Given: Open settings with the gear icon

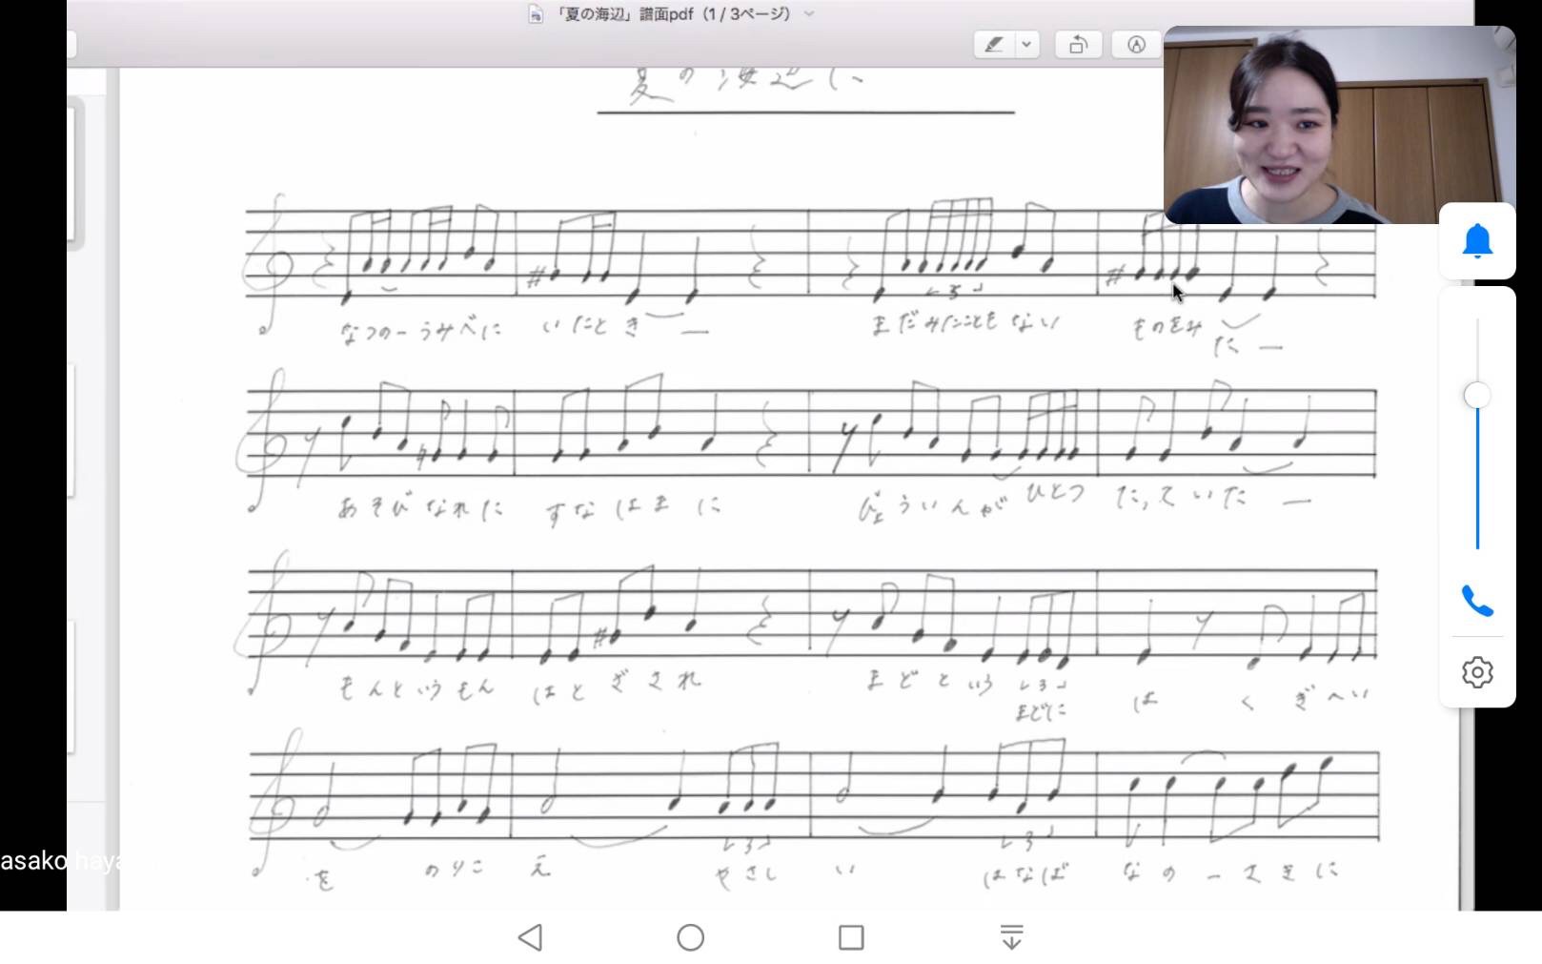Looking at the screenshot, I should pos(1476,672).
